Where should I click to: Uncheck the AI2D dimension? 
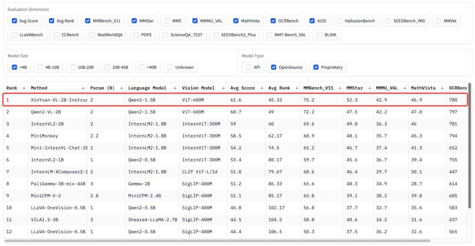(312, 21)
